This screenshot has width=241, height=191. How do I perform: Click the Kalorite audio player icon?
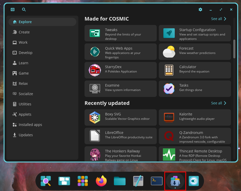click(x=169, y=117)
